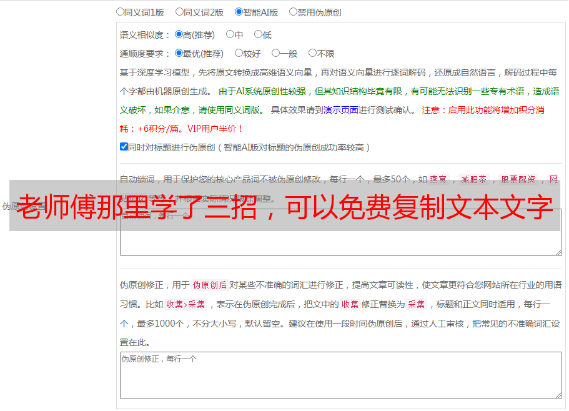
Task: Click the 燕窝 example keyword tag
Action: click(x=438, y=179)
